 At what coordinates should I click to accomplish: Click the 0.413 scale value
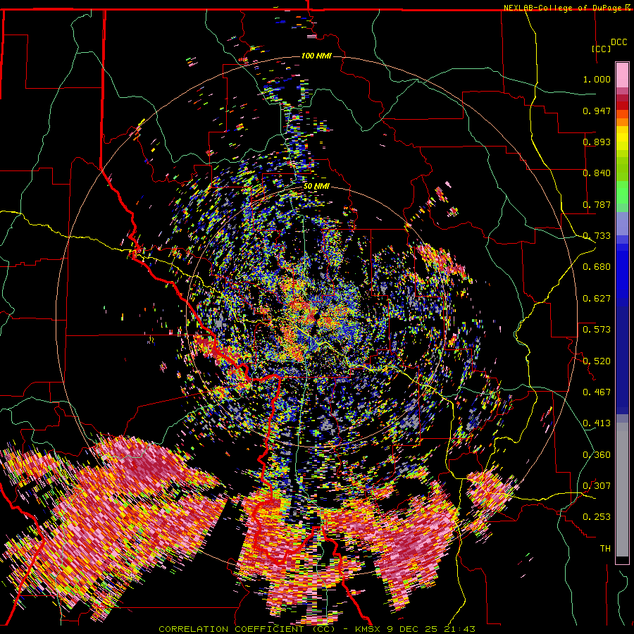(x=597, y=423)
